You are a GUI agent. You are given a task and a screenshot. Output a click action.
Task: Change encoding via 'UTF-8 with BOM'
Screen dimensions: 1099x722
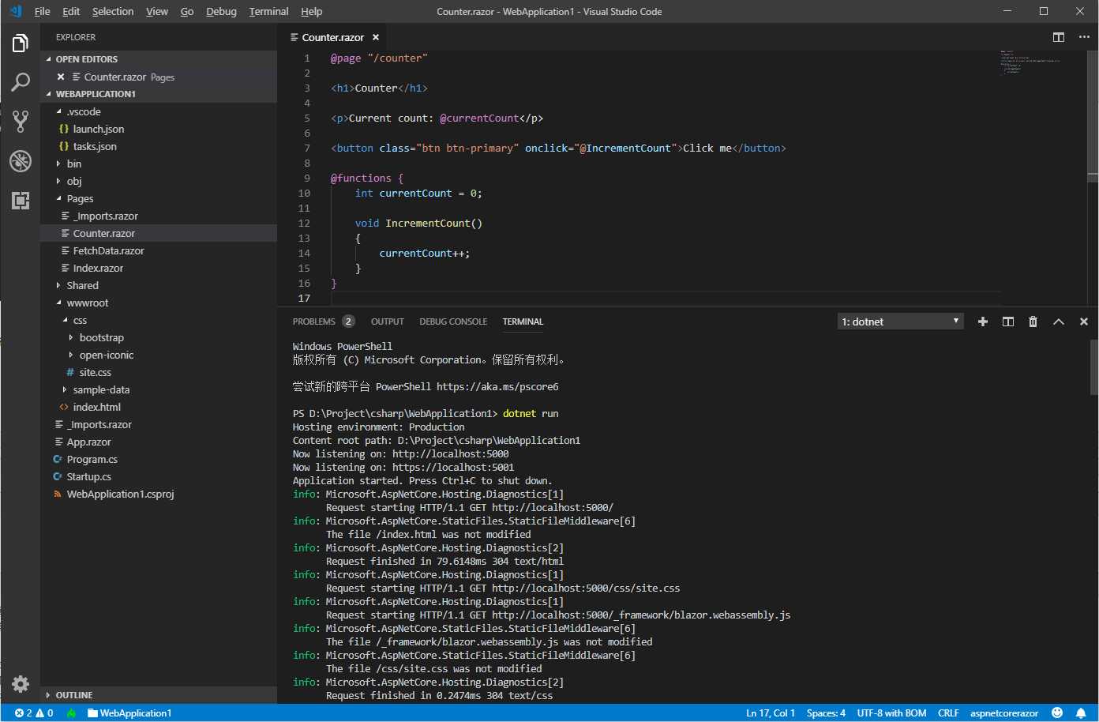(892, 713)
